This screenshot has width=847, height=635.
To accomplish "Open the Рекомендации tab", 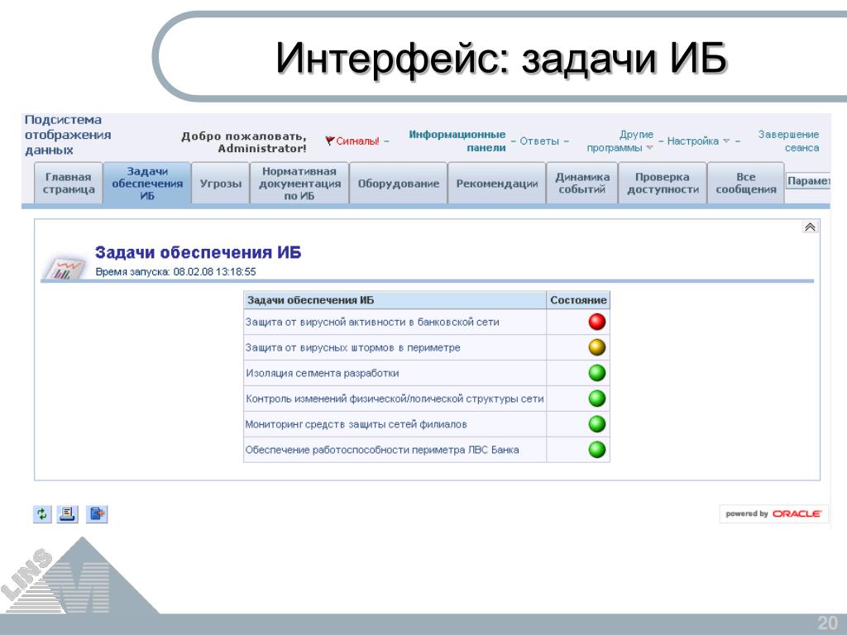I will click(x=497, y=183).
